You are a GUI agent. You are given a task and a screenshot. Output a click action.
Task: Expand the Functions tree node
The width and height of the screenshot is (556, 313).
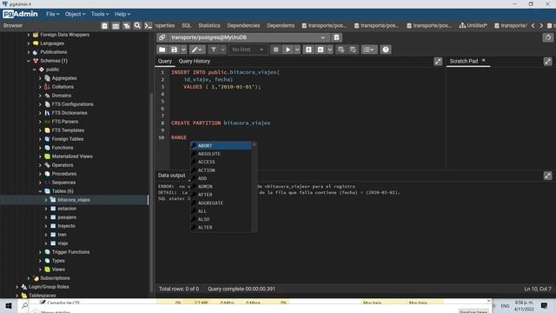tap(40, 148)
